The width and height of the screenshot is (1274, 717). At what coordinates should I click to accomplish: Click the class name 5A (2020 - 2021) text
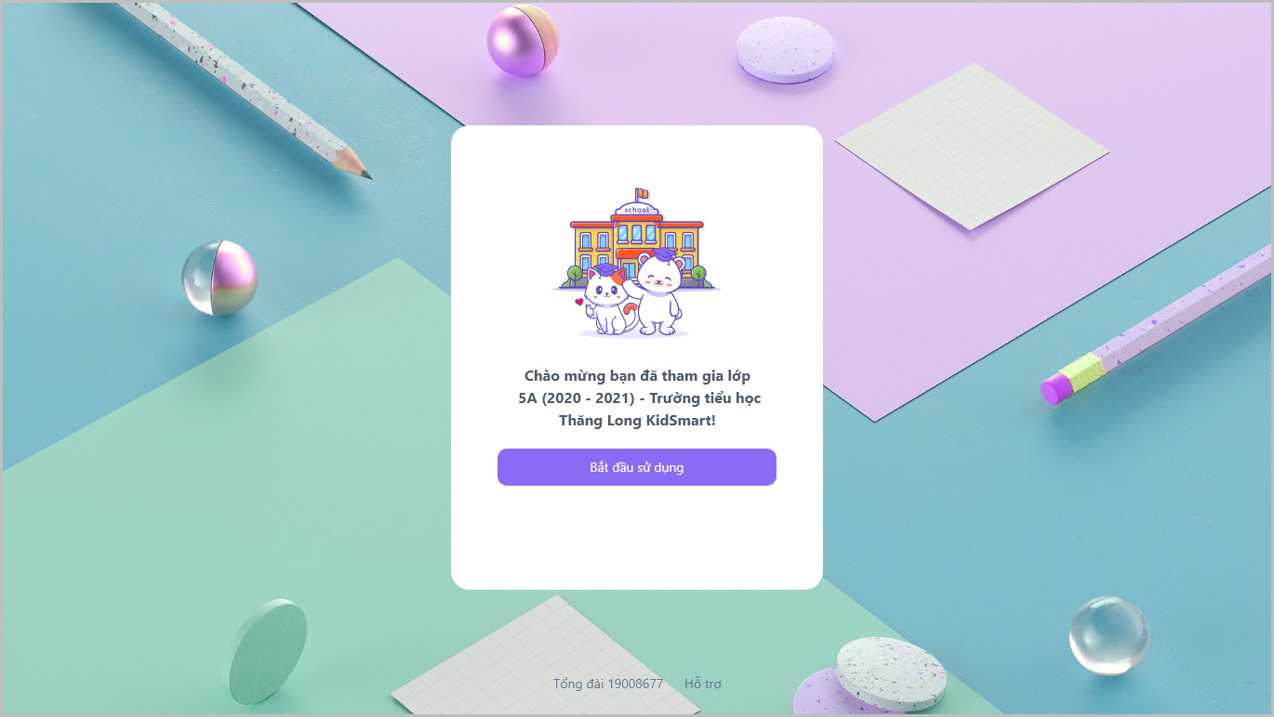[576, 398]
